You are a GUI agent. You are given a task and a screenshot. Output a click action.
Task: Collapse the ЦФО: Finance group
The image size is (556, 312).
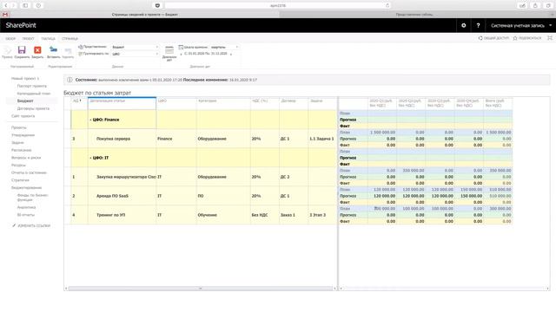[x=90, y=120]
